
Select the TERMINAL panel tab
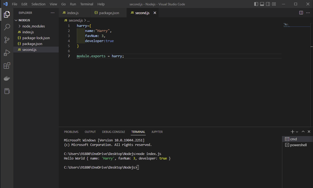[138, 132]
